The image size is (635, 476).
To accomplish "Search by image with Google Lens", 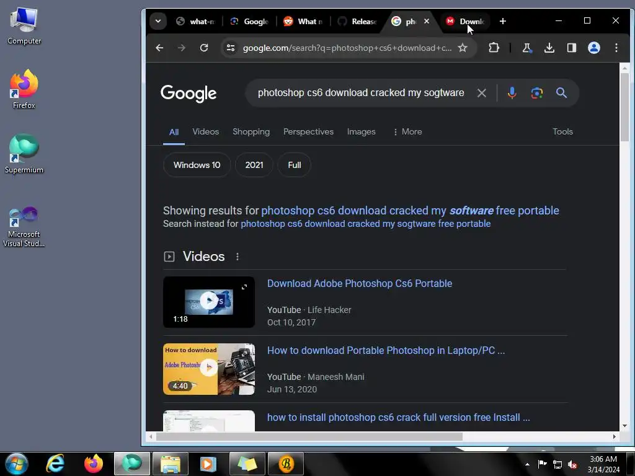I will point(536,93).
